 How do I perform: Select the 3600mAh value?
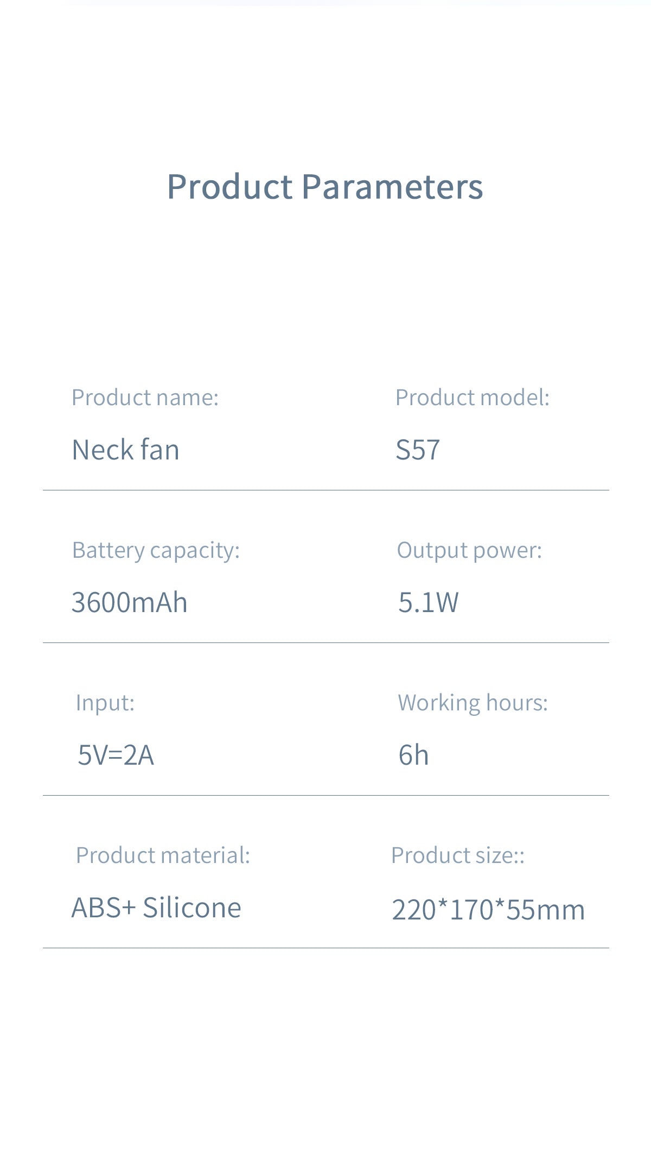(129, 603)
